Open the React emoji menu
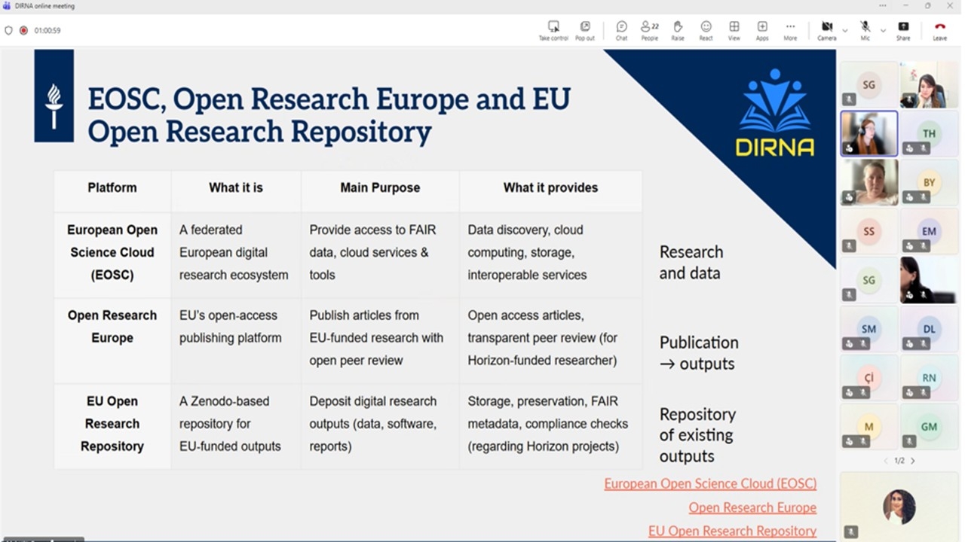 point(706,29)
